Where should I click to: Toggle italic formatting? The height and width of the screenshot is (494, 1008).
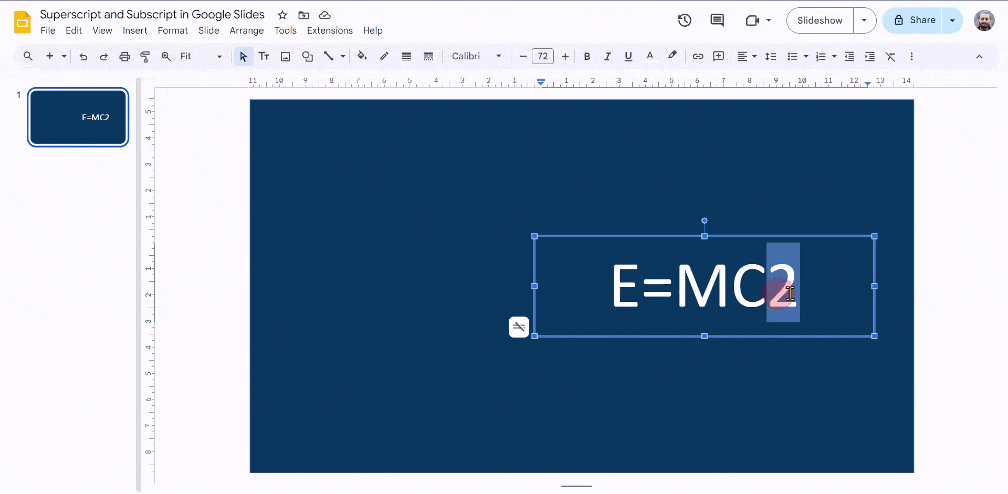[x=607, y=56]
